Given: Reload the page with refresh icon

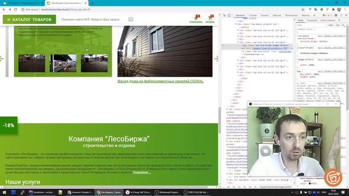Looking at the screenshot, I should pos(16,10).
